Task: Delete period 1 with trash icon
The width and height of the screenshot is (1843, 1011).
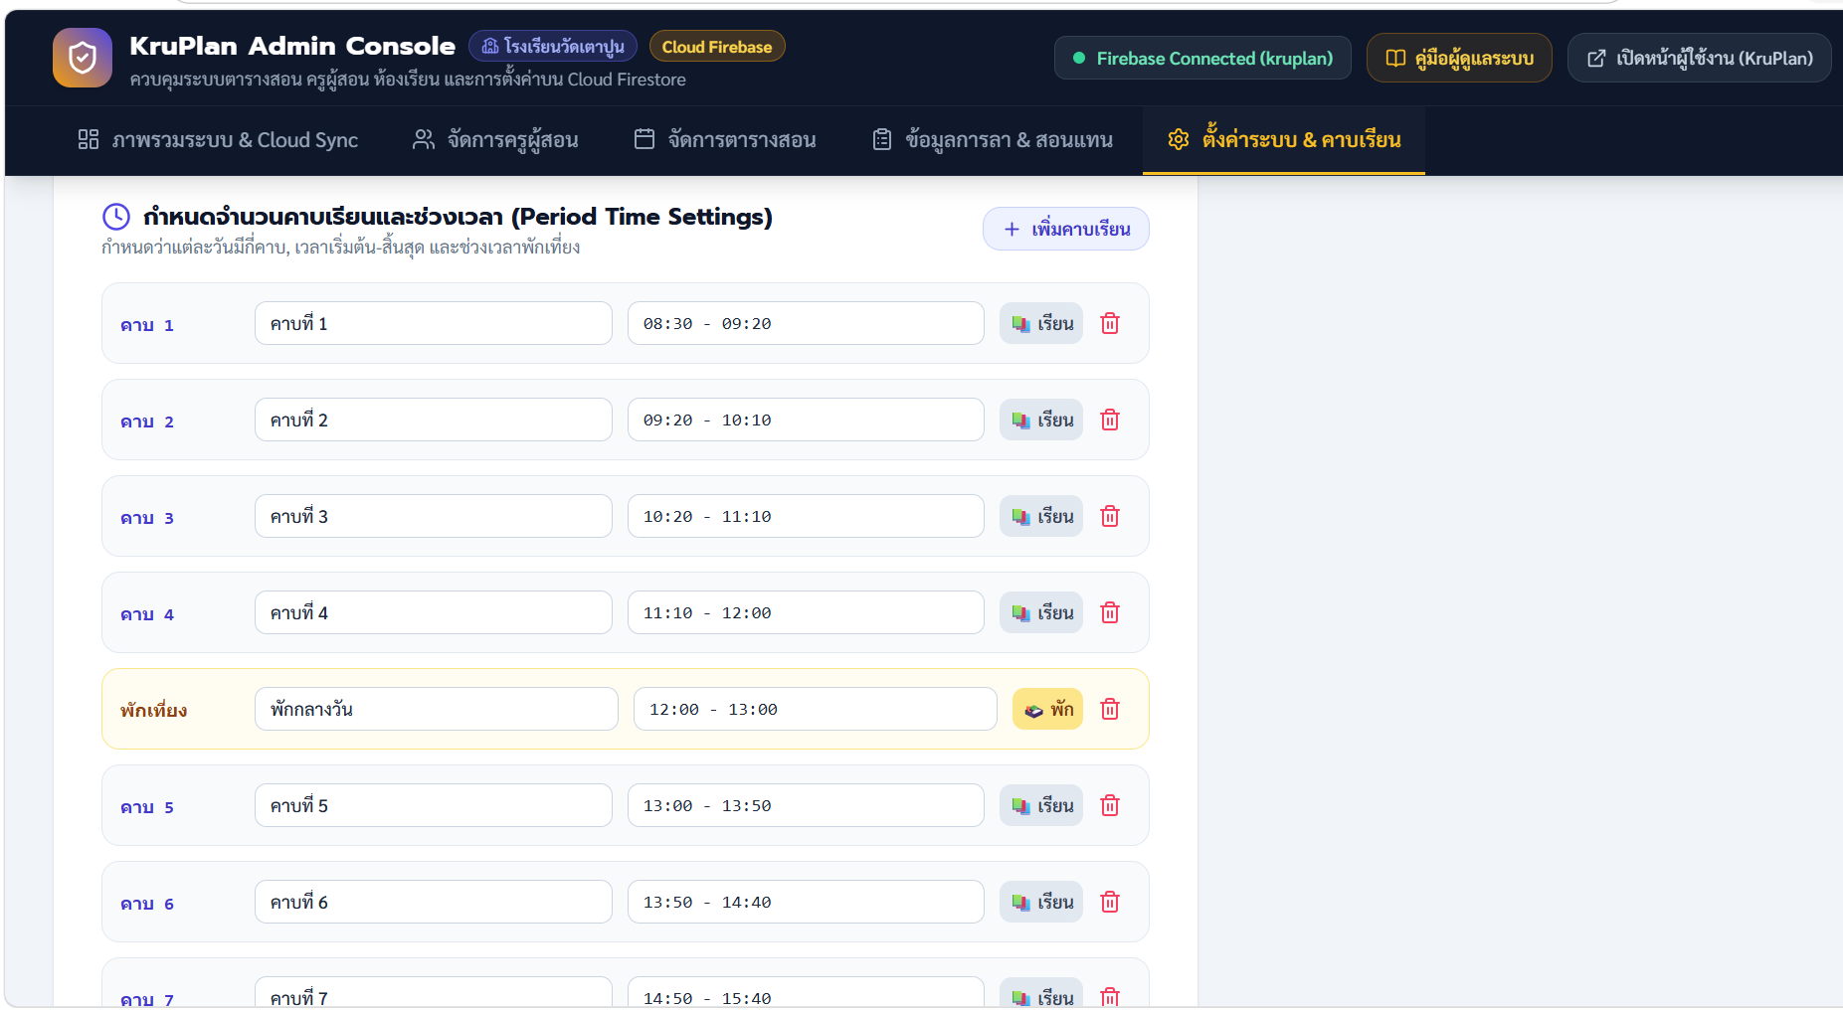Action: coord(1110,323)
